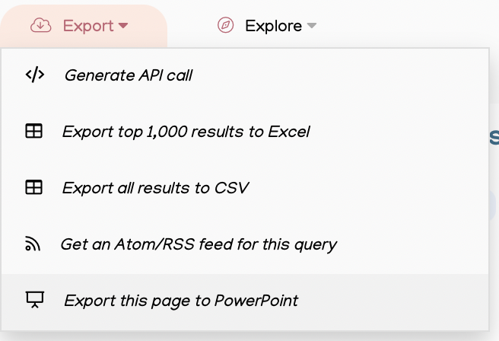Choose Get an Atom/RSS feed for this query

coord(199,244)
